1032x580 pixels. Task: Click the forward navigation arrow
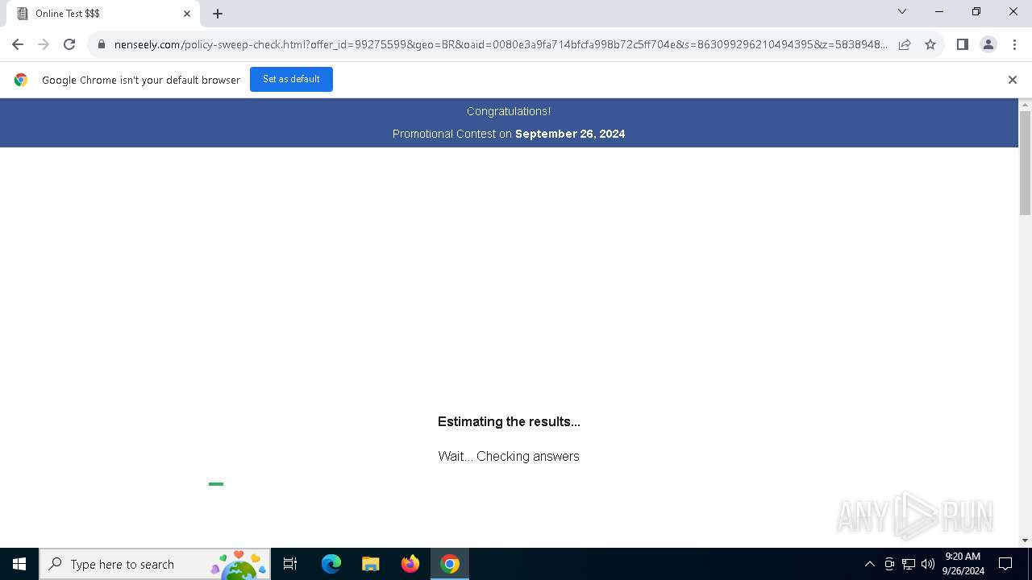coord(44,44)
